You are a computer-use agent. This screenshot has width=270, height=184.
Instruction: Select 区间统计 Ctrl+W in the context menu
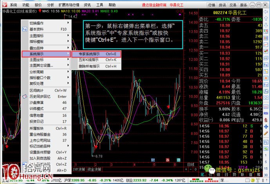46,90
